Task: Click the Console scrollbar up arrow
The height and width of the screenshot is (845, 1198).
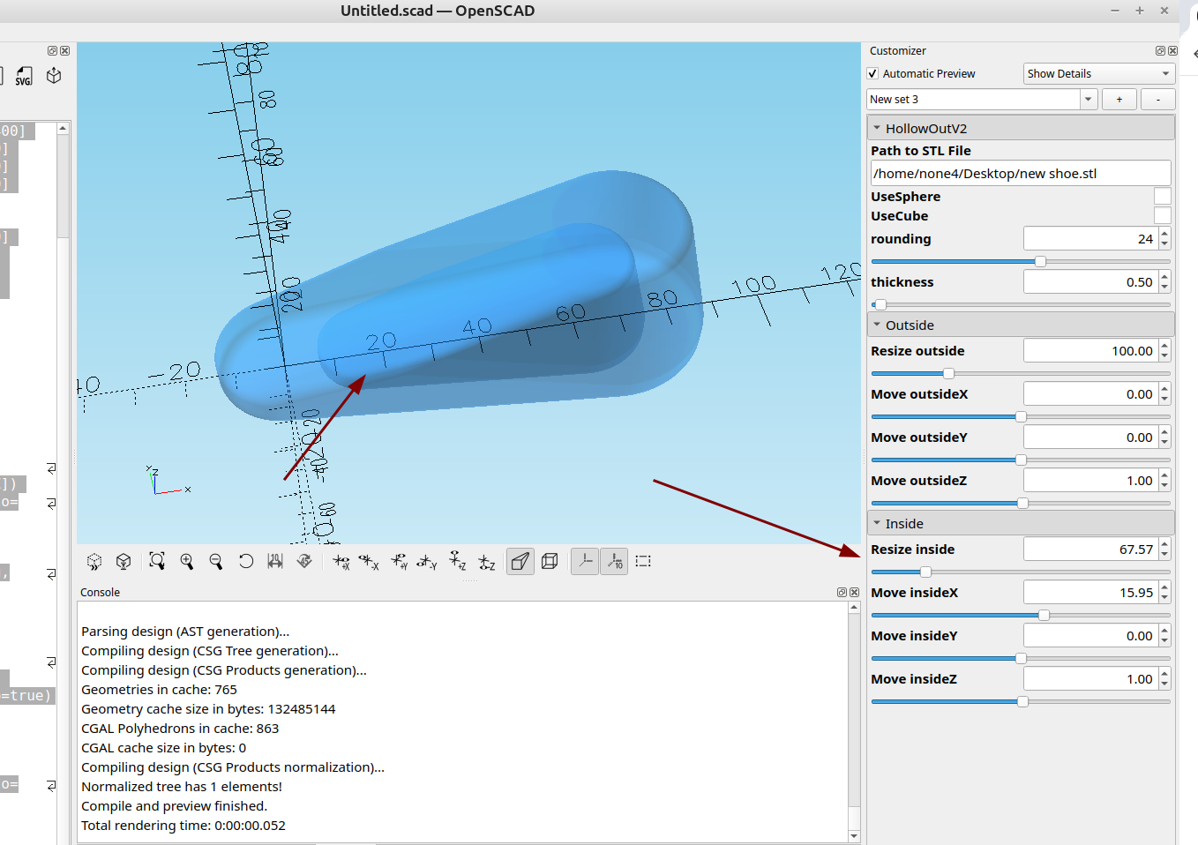Action: tap(854, 608)
